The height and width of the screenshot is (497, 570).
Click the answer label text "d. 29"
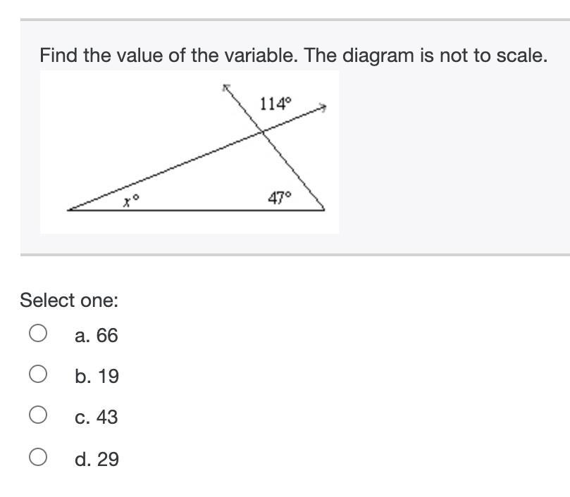(97, 460)
